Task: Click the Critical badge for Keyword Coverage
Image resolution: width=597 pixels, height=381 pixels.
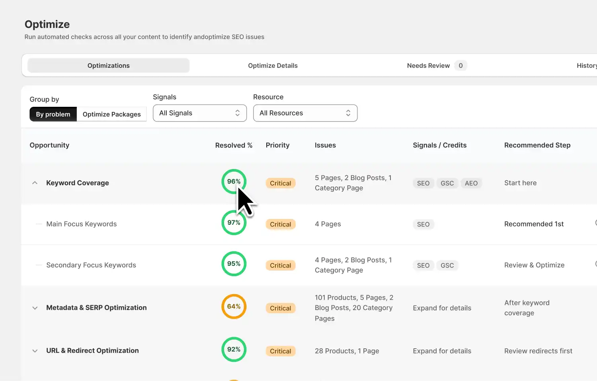Action: (x=281, y=183)
